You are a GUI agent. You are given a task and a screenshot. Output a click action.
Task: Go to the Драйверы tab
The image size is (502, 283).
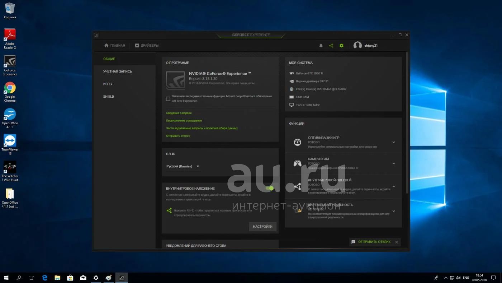[x=147, y=46]
